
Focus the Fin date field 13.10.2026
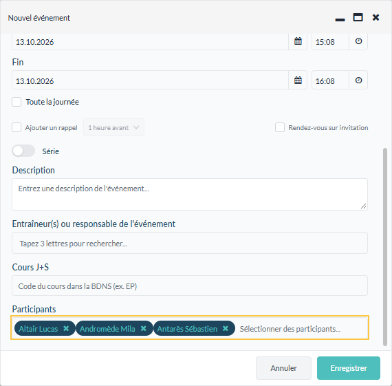(150, 81)
